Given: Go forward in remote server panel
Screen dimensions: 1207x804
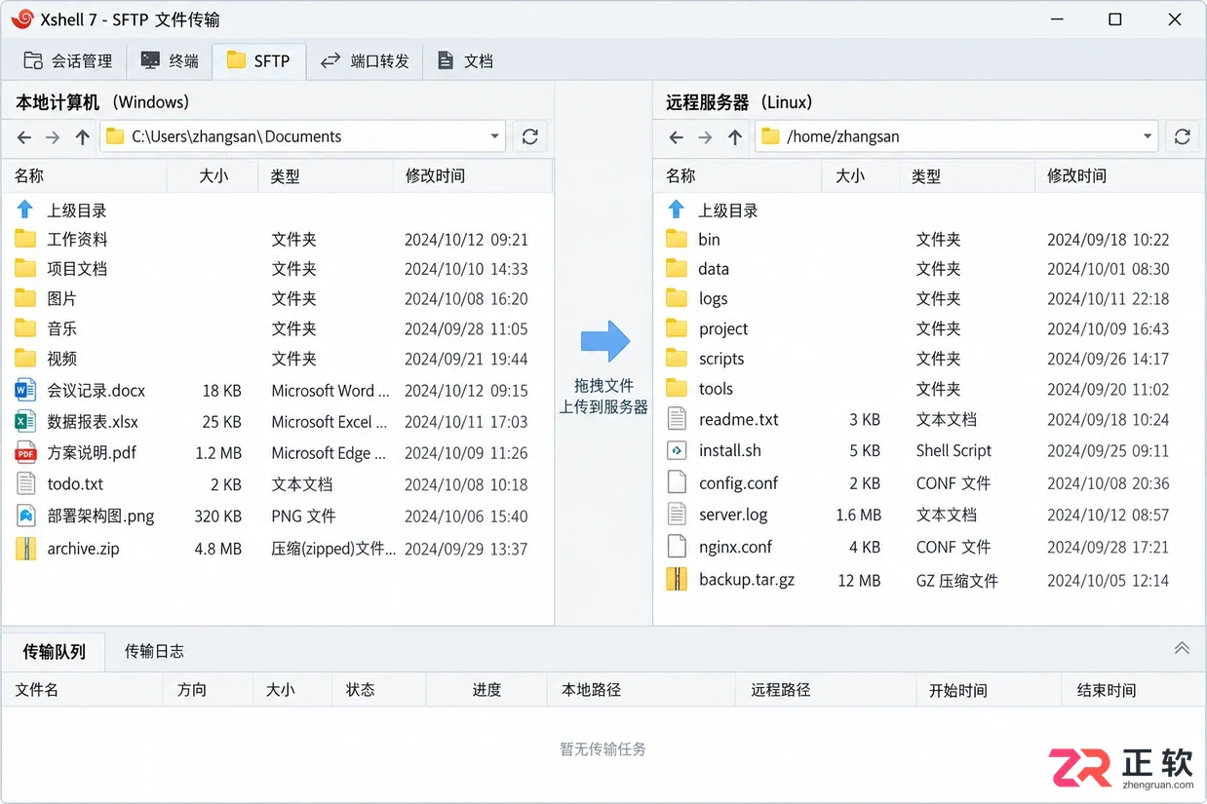Looking at the screenshot, I should click(705, 137).
